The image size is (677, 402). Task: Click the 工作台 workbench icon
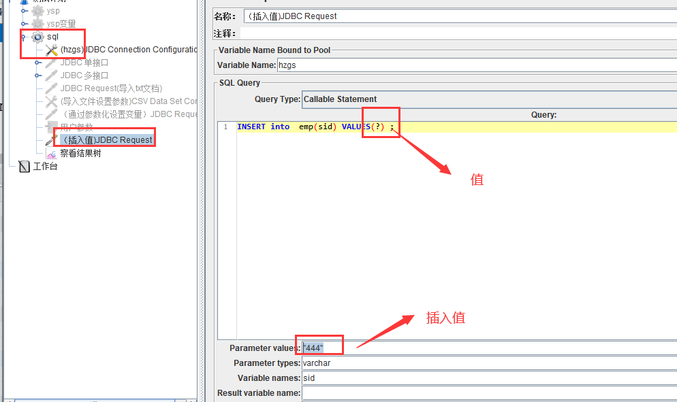click(x=25, y=166)
